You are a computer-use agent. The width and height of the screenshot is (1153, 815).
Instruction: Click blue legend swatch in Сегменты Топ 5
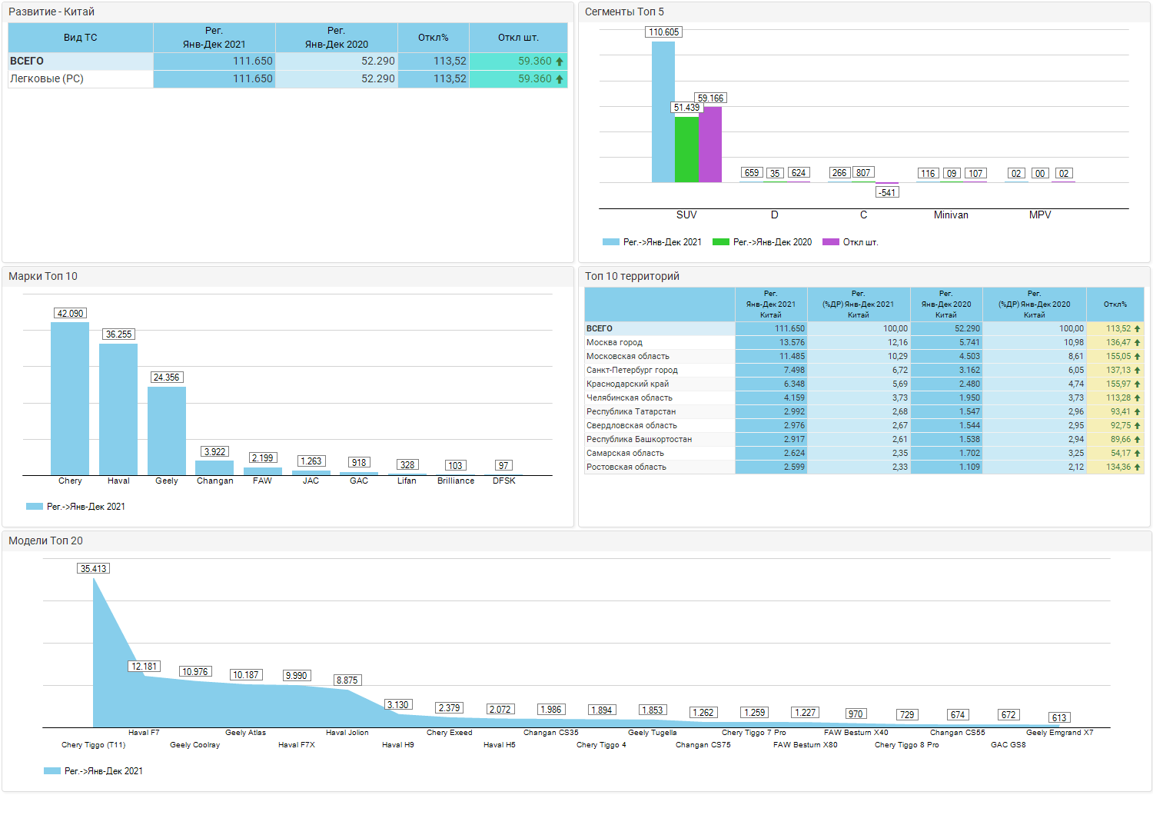(x=611, y=242)
